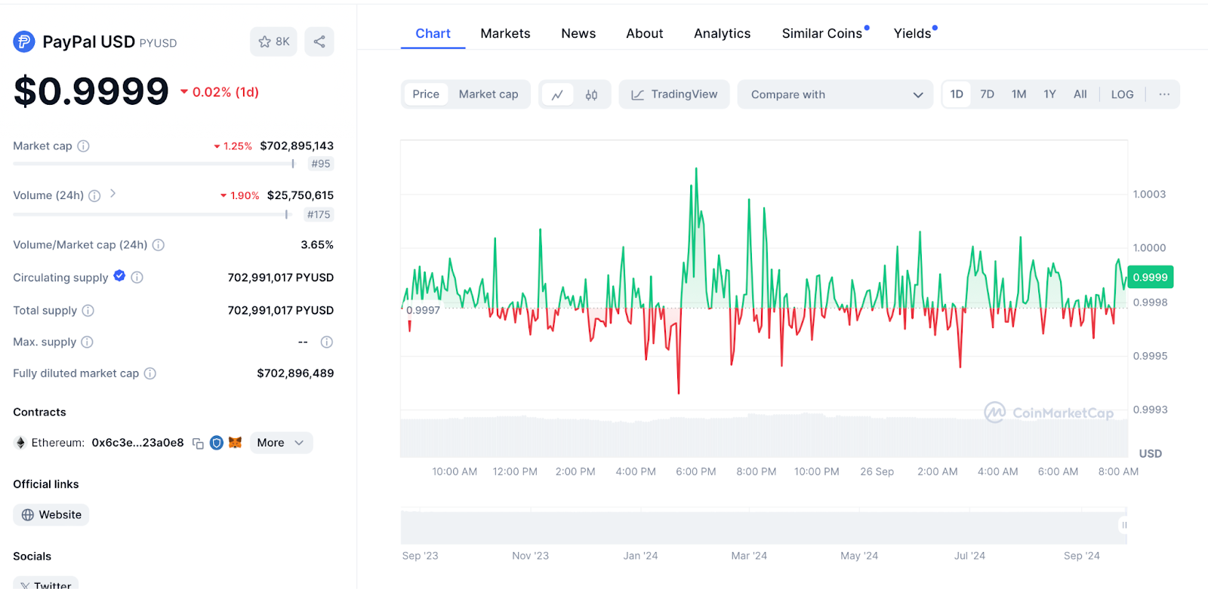Open the News tab
The width and height of the screenshot is (1208, 589).
pyautogui.click(x=578, y=34)
